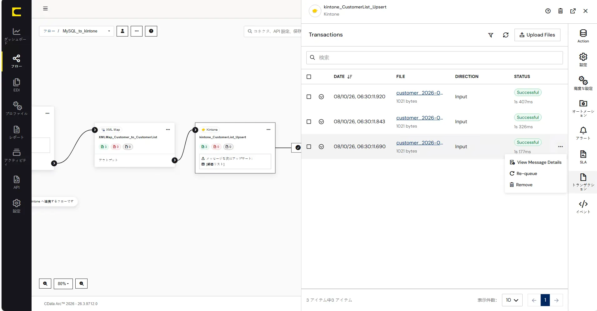Image resolution: width=597 pixels, height=311 pixels.
Task: Open the Flows (フロー) section in the sidebar
Action: click(16, 61)
